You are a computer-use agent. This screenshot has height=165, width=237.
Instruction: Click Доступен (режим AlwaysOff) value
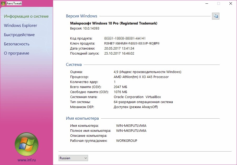tap(136, 107)
